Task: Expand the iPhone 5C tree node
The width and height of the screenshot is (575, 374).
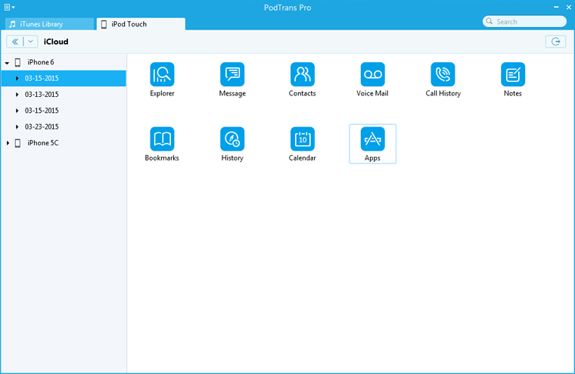Action: pos(7,143)
